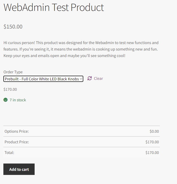Click the Hi curious person description line
This screenshot has width=177, height=184.
pos(81,43)
